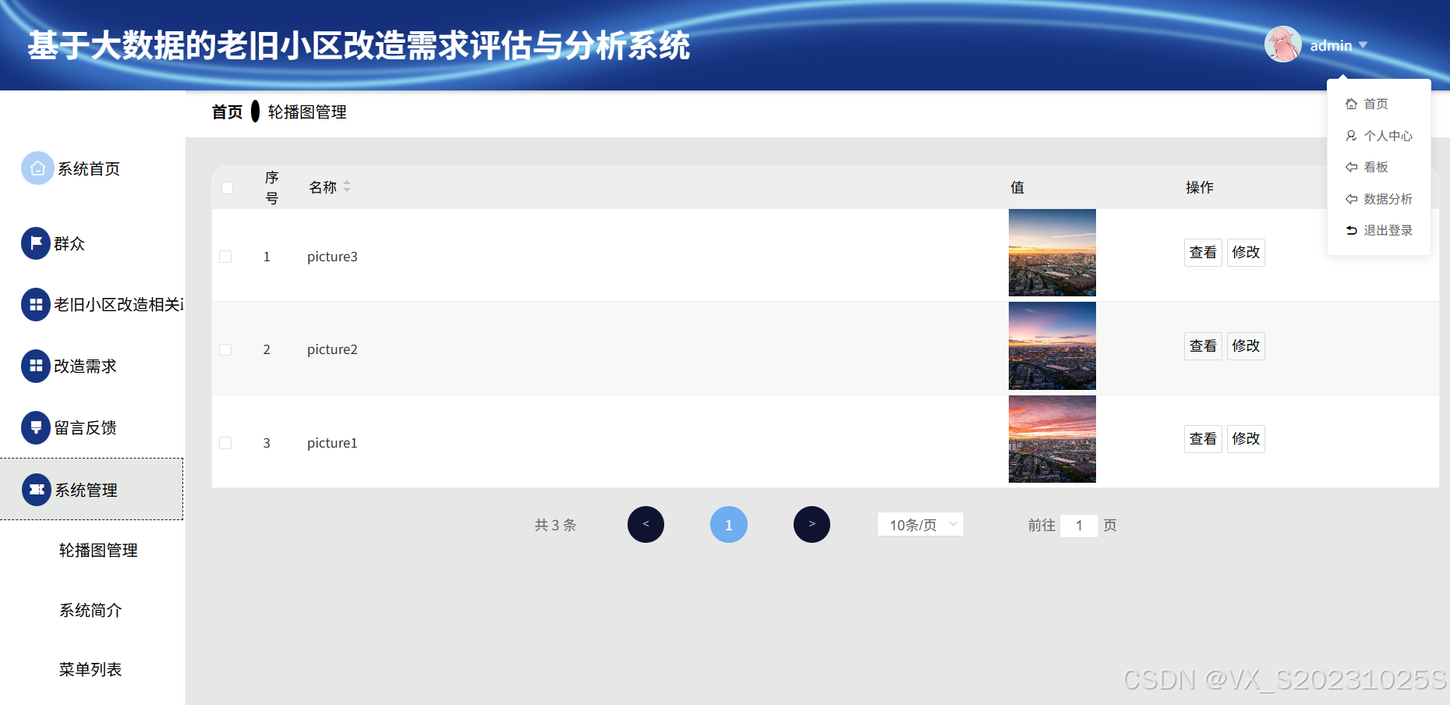Click 修改 button for picture3

coord(1246,253)
